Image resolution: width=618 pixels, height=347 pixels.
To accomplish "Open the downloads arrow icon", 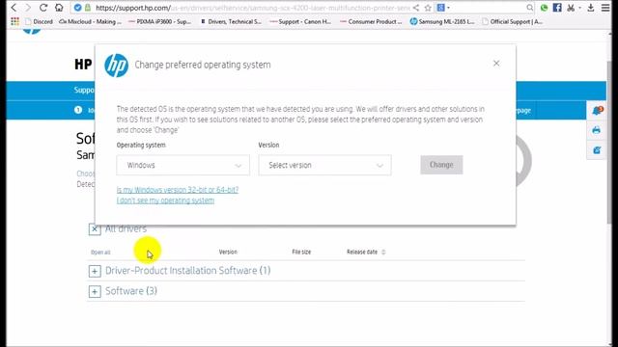I will pyautogui.click(x=590, y=8).
